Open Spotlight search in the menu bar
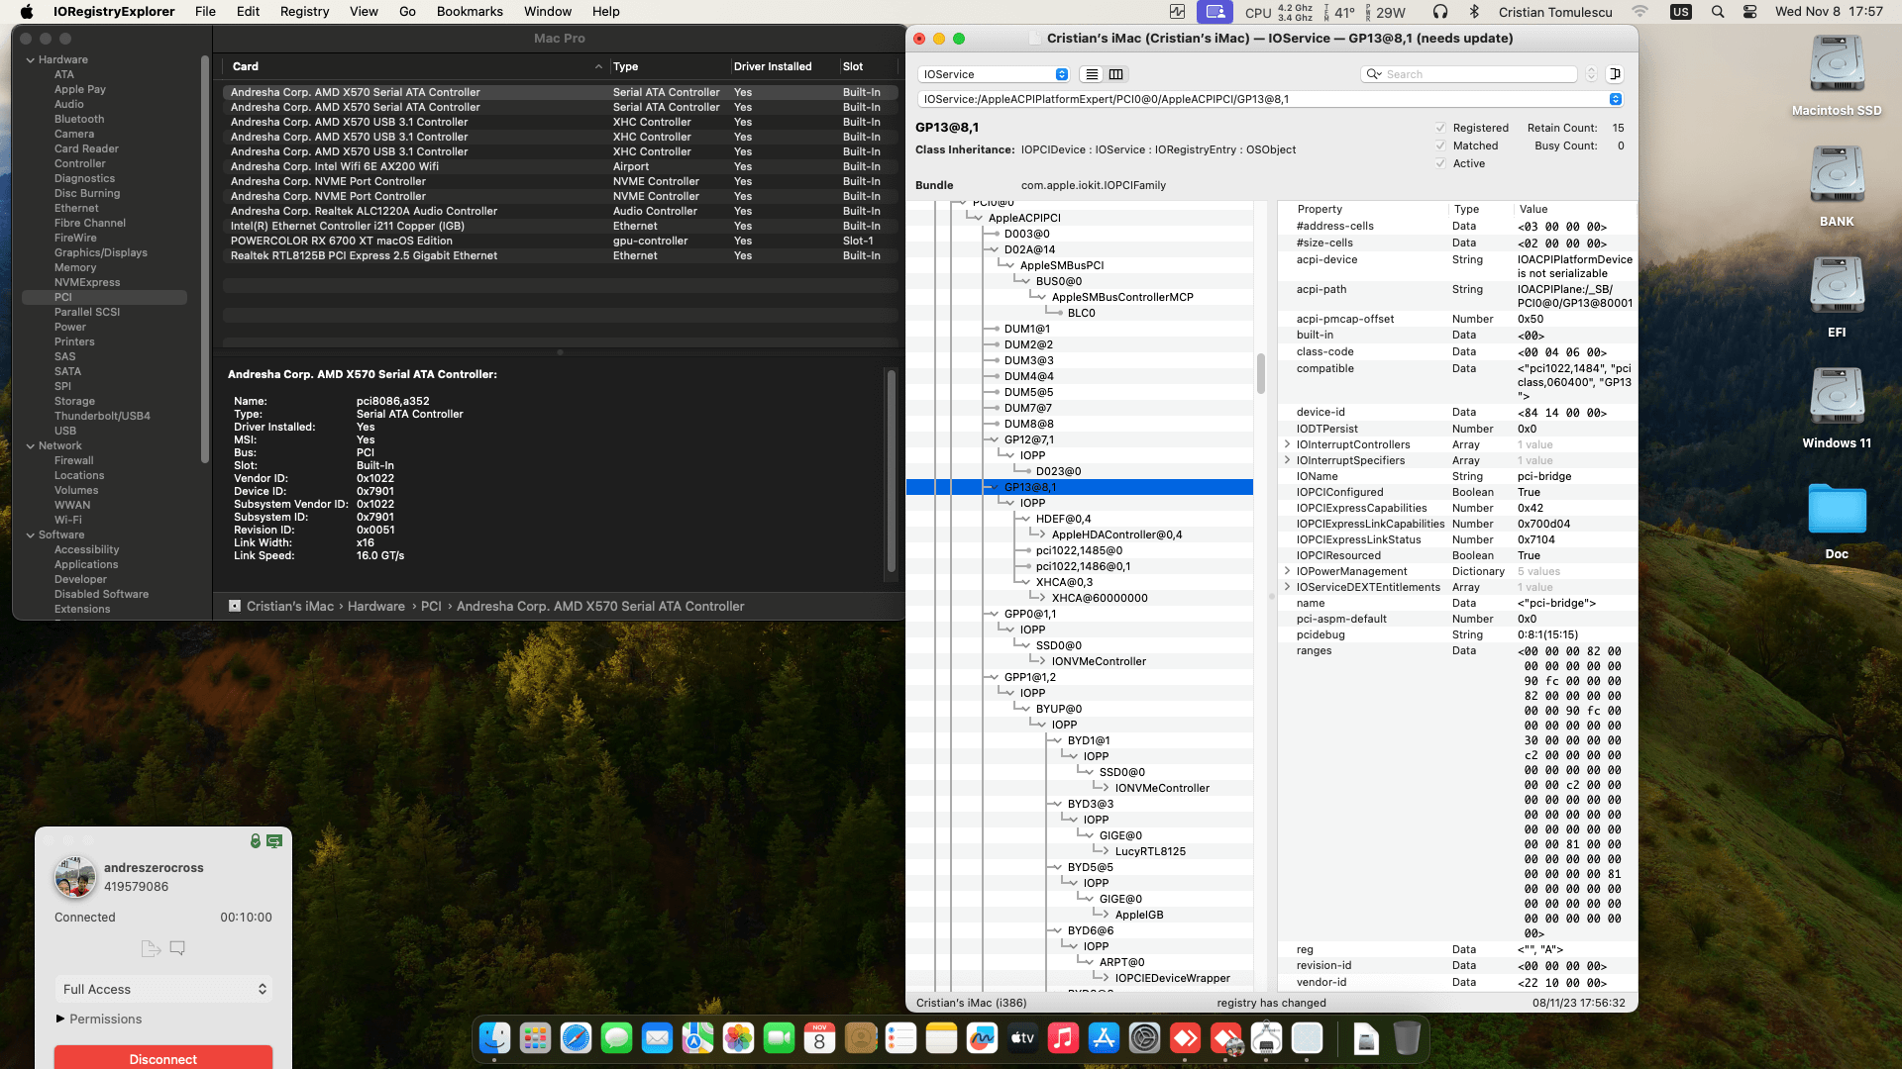The image size is (1902, 1069). click(1718, 12)
